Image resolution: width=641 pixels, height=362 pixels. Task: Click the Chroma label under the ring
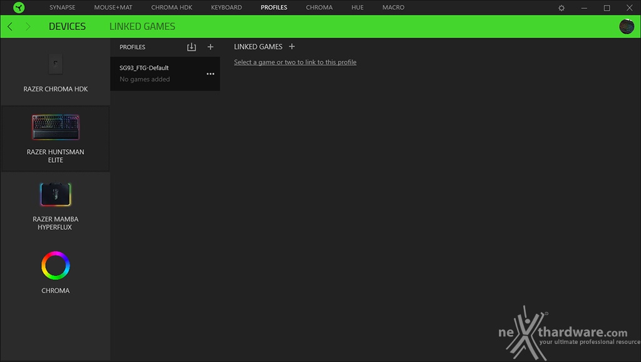click(x=56, y=291)
